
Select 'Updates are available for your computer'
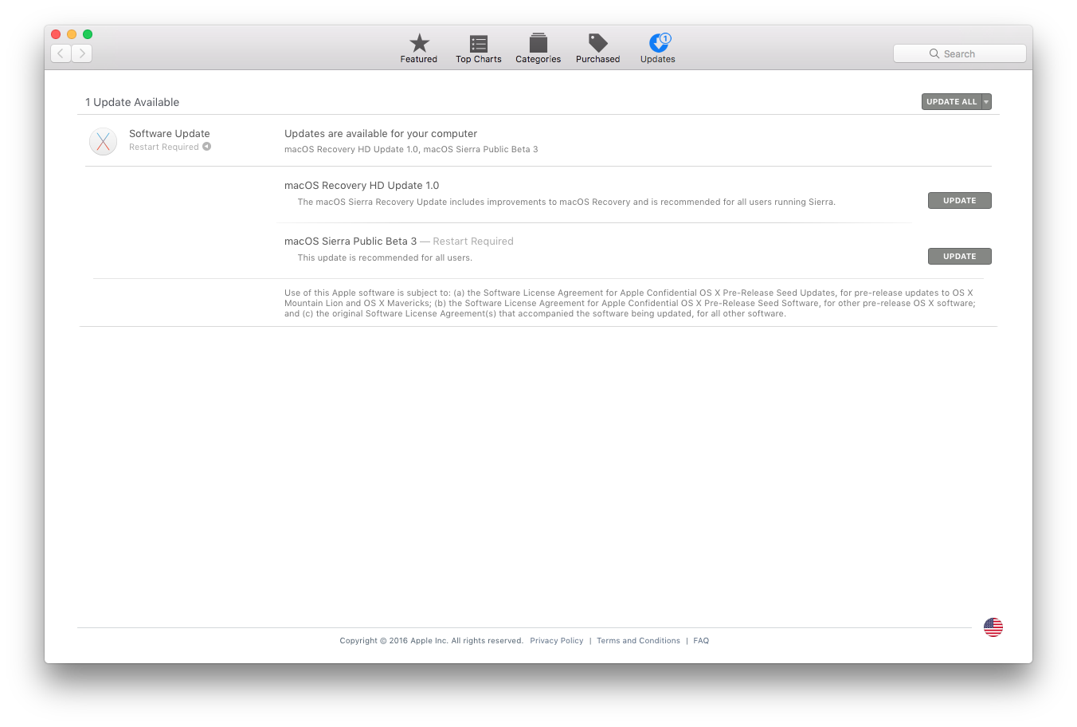(x=381, y=134)
